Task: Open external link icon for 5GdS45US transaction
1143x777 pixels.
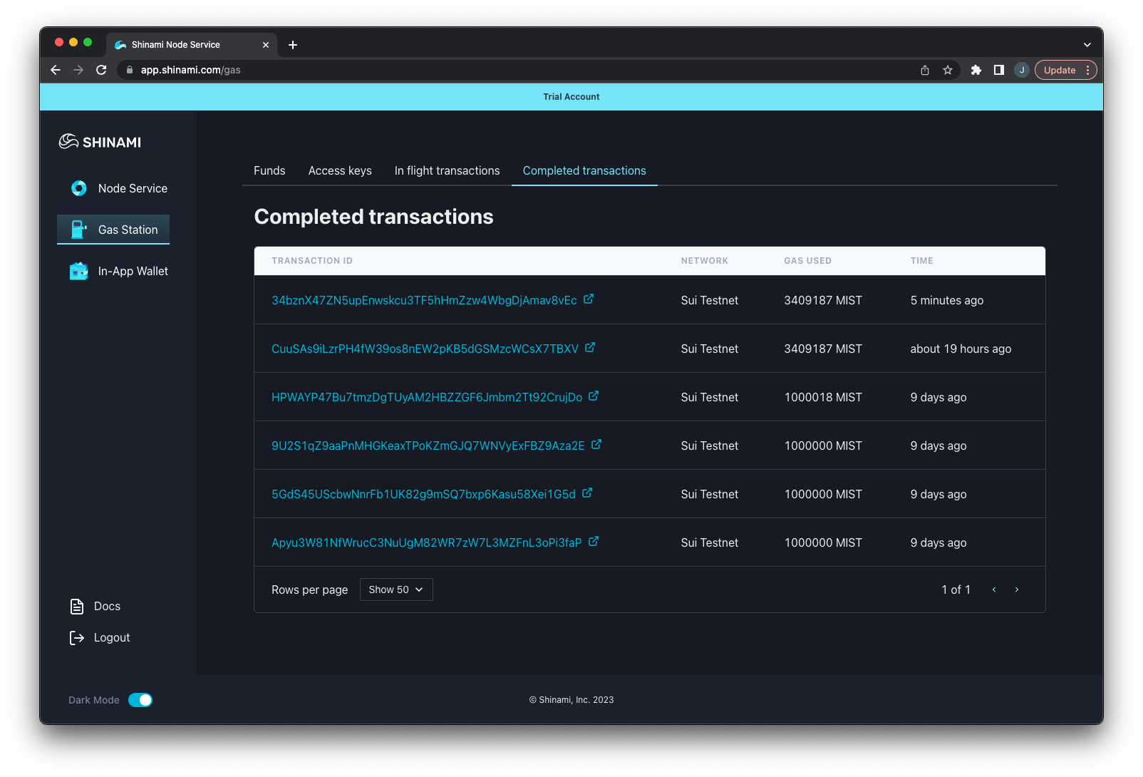Action: [587, 493]
